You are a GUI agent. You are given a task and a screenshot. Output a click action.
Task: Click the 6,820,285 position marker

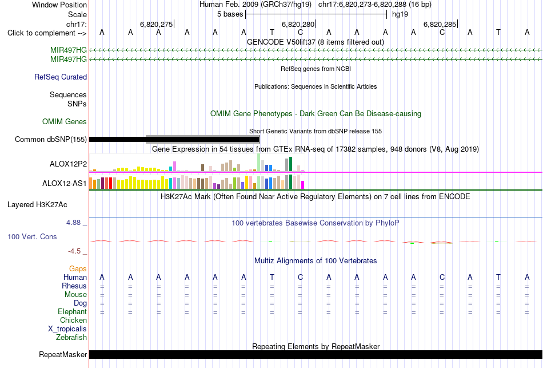point(440,24)
